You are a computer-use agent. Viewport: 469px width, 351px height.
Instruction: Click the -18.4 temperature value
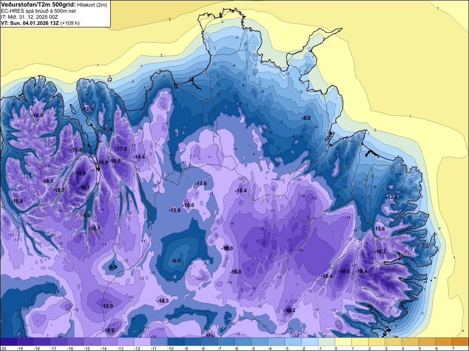click(362, 271)
